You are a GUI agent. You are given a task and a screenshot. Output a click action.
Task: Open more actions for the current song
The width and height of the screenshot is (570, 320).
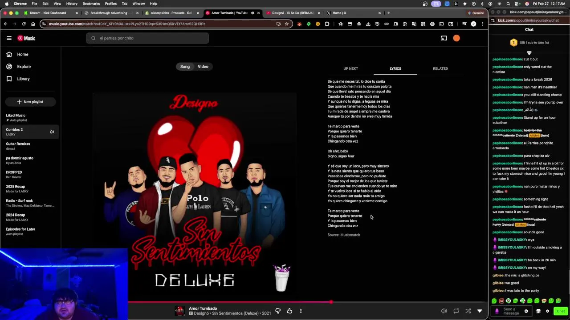[301, 311]
